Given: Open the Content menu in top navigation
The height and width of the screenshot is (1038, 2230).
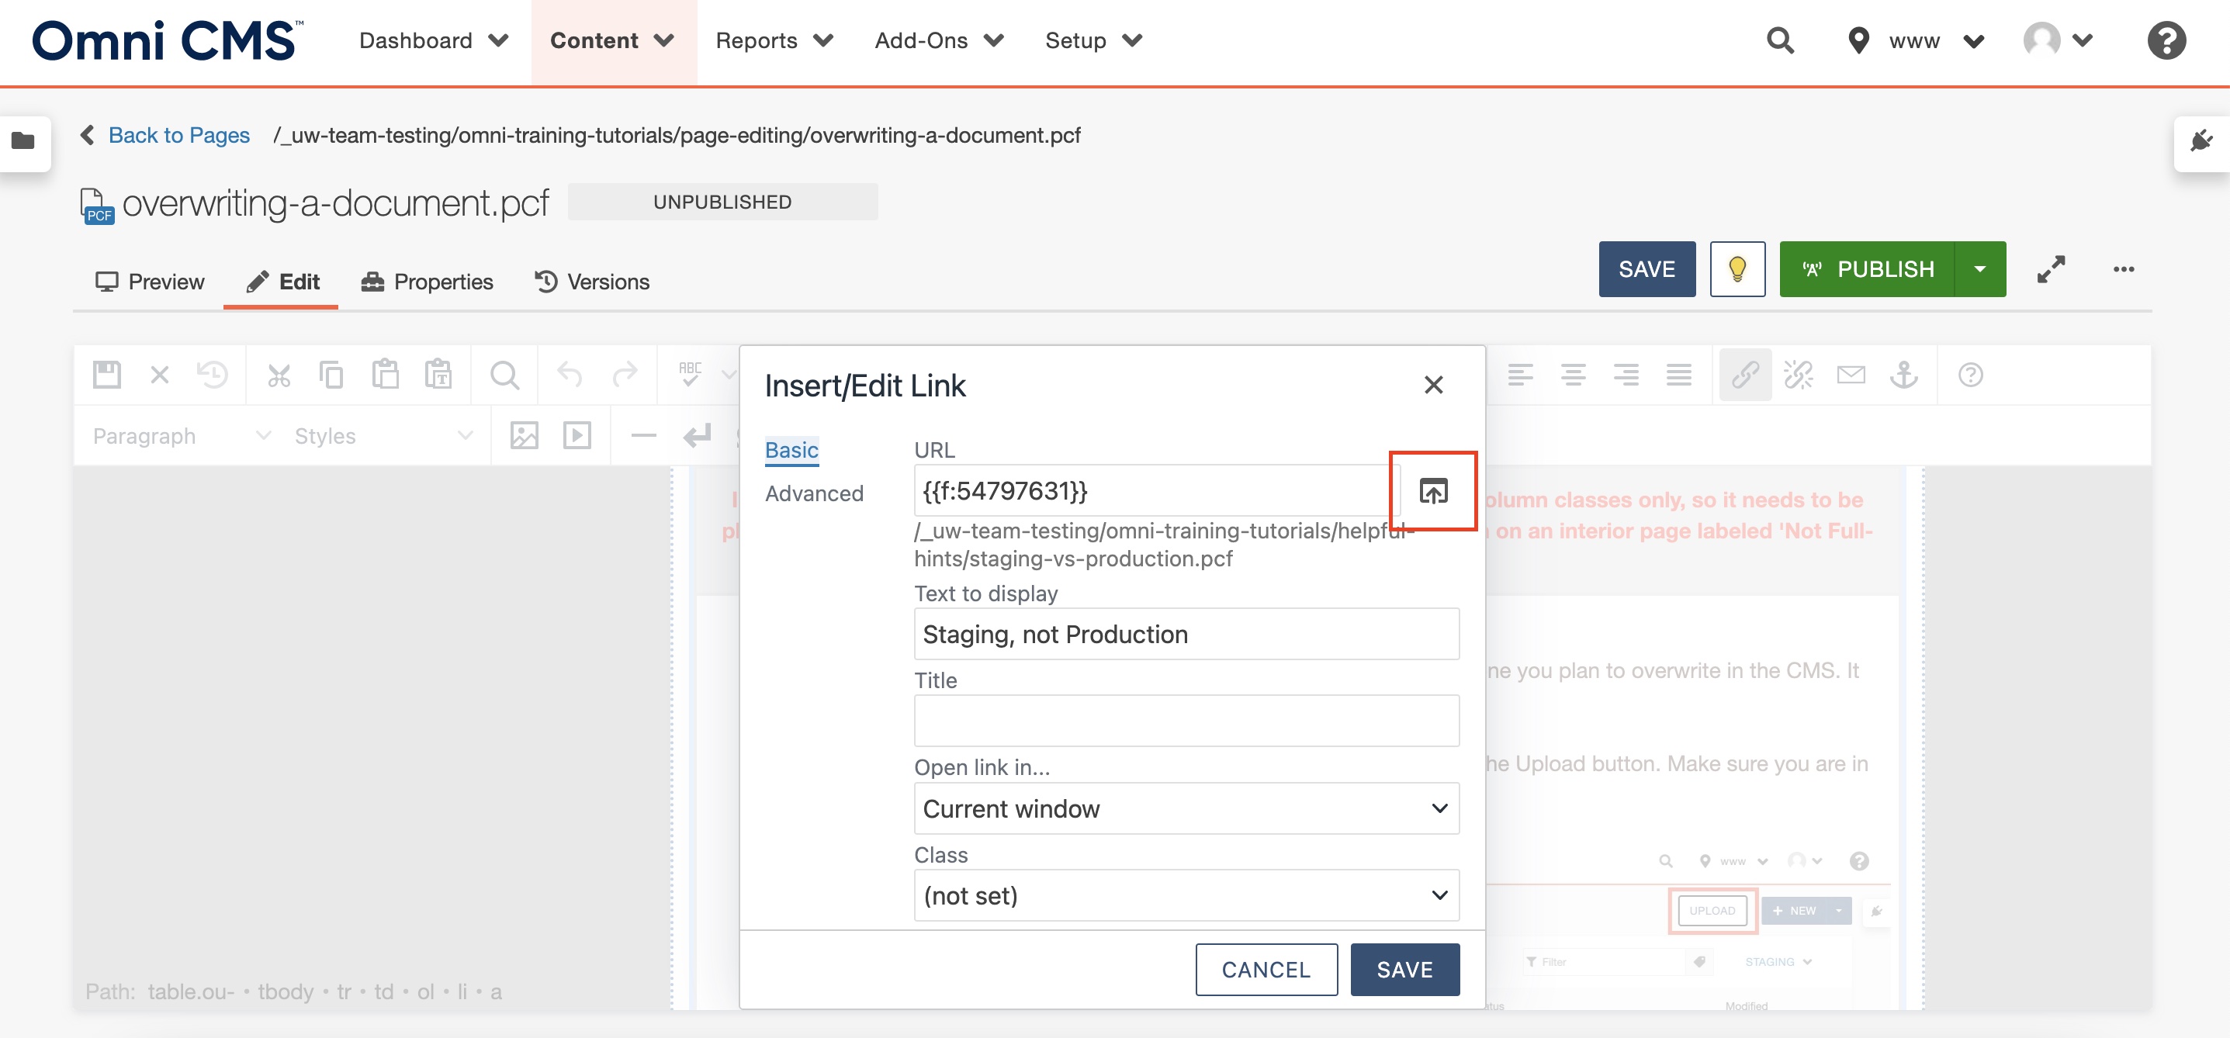Looking at the screenshot, I should (x=613, y=40).
